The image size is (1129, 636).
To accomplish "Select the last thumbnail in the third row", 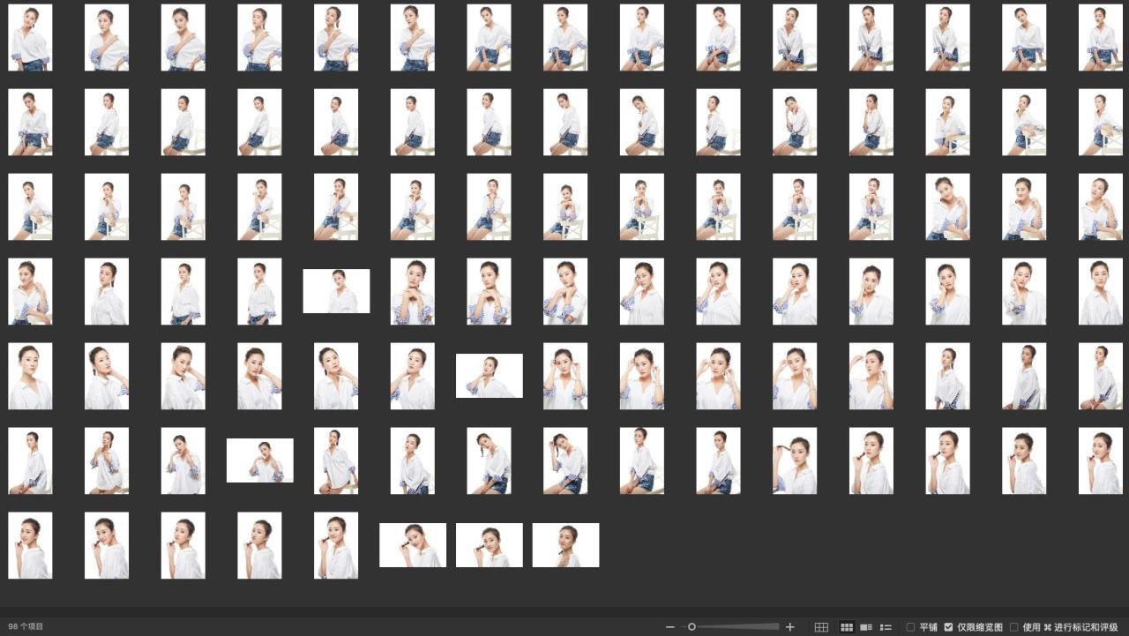I will [x=1100, y=206].
